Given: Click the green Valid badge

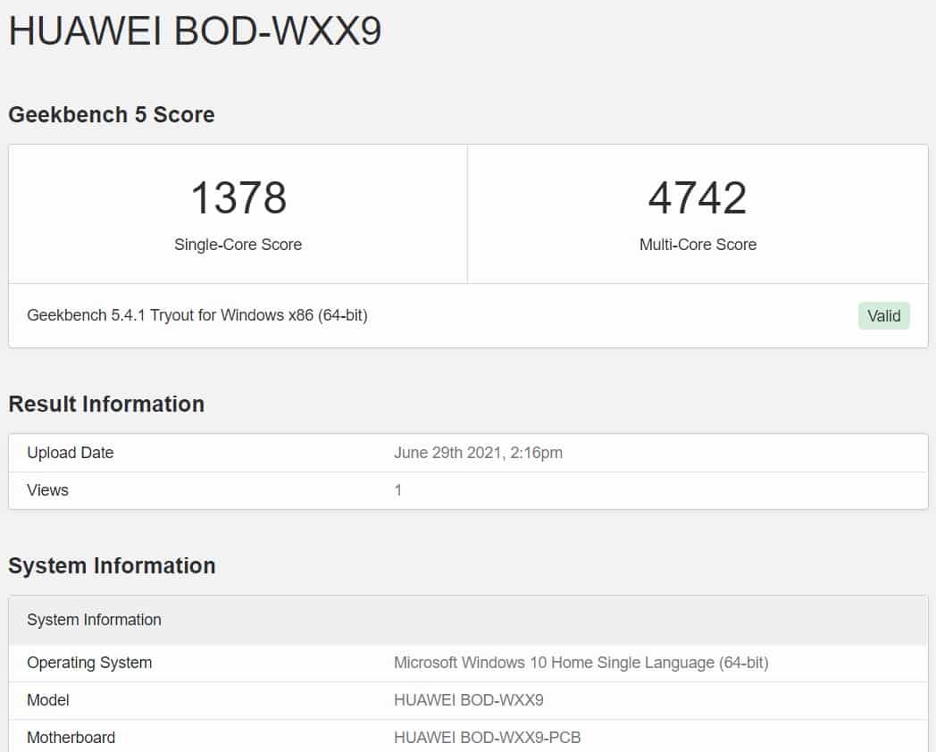Looking at the screenshot, I should click(883, 315).
